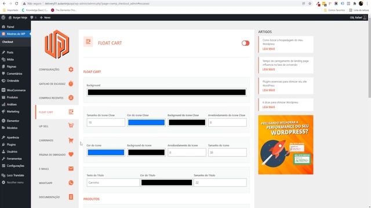Collapse the WordPress admin menu
This screenshot has width=371, height=208.
point(16,183)
